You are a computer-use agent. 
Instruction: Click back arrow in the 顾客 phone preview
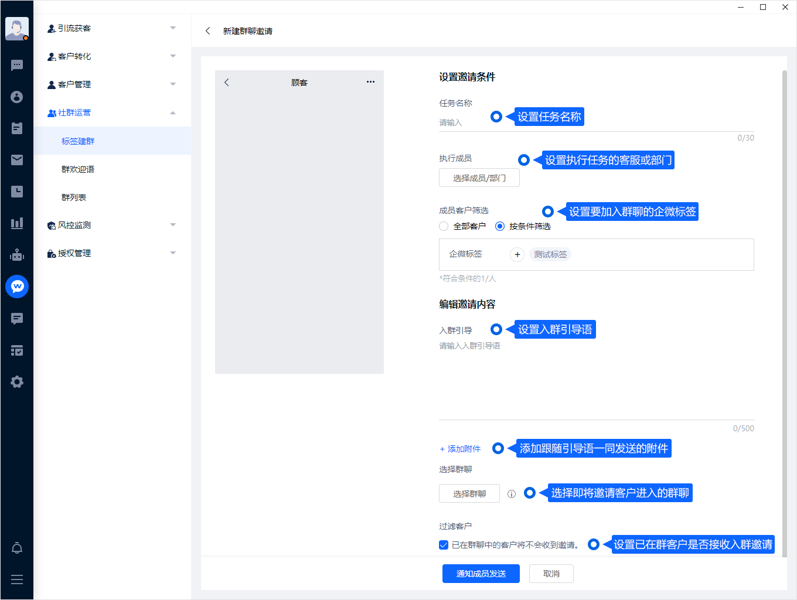click(227, 83)
